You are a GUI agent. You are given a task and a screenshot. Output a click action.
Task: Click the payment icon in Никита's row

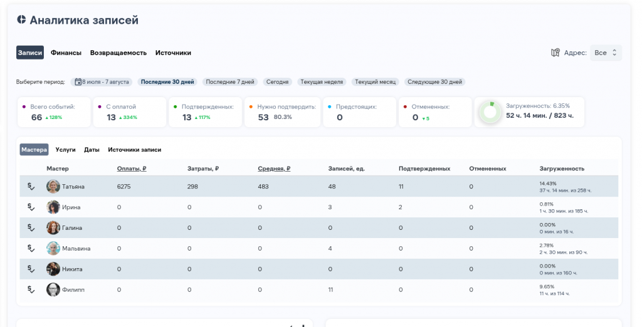[x=31, y=269]
